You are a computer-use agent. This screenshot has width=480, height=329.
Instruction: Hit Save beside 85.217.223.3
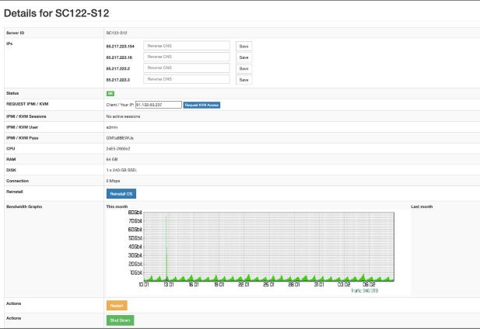[x=244, y=79]
